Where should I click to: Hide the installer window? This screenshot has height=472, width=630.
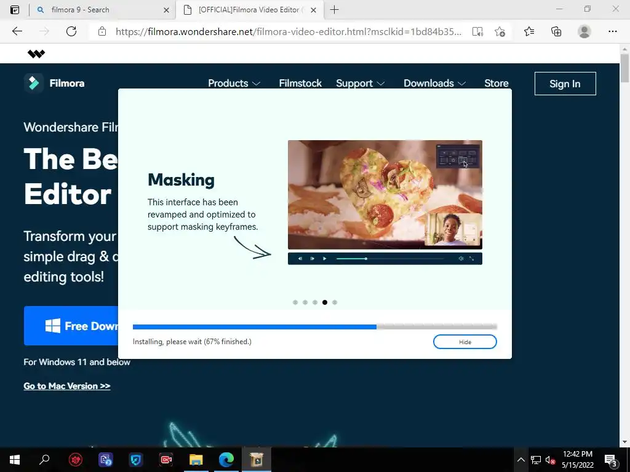pyautogui.click(x=465, y=342)
